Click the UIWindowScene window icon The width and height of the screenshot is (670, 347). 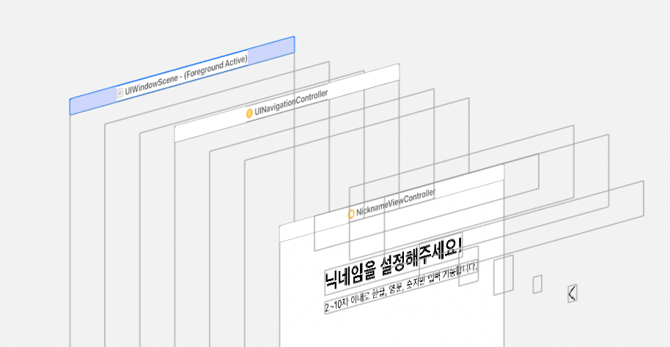[120, 93]
